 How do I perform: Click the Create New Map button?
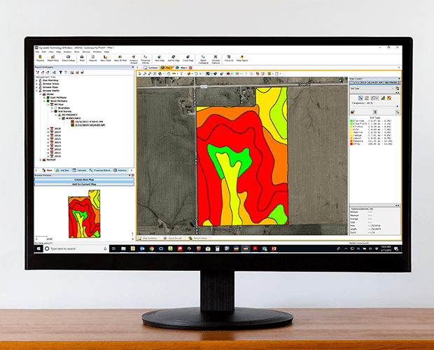coord(84,179)
